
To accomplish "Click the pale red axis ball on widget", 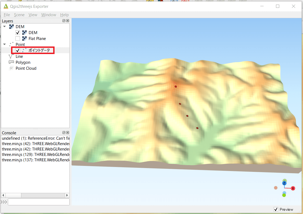I will [x=276, y=188].
